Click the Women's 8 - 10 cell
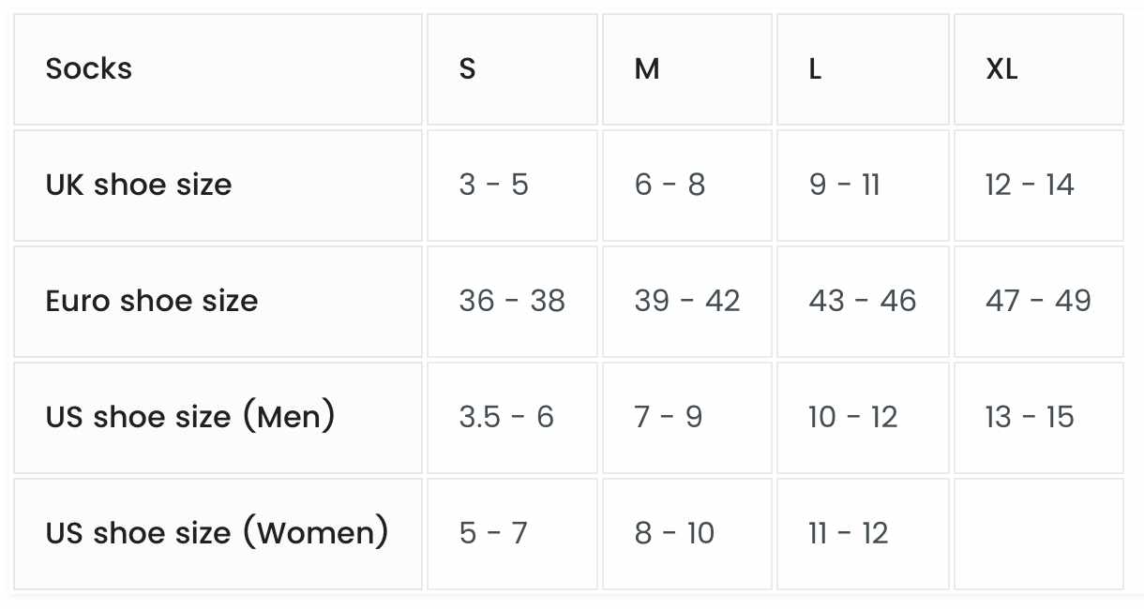The width and height of the screenshot is (1144, 609). point(687,534)
